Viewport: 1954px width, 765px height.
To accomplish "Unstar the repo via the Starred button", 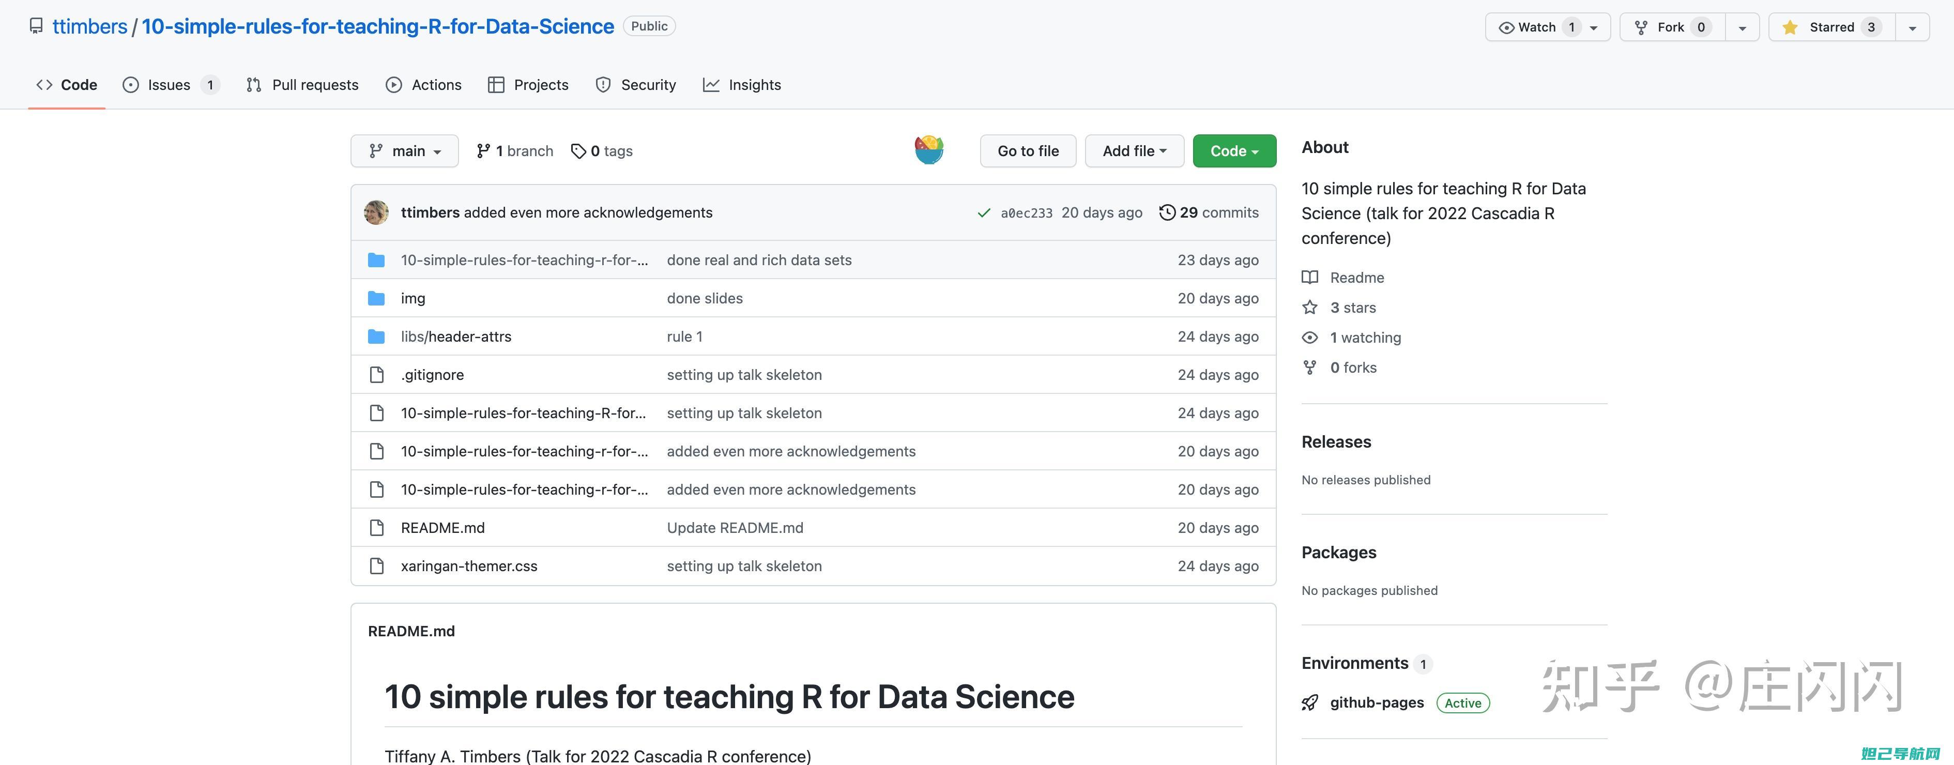I will [x=1832, y=27].
